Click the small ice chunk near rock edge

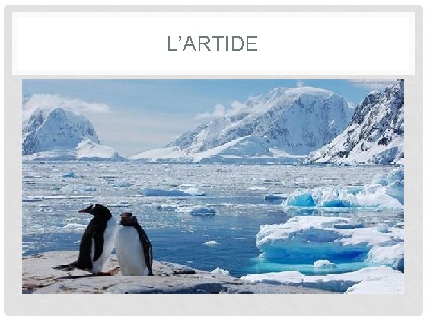[x=221, y=271]
